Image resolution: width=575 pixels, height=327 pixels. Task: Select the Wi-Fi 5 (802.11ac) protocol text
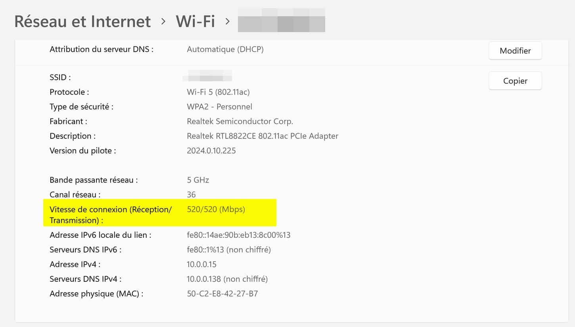[218, 92]
